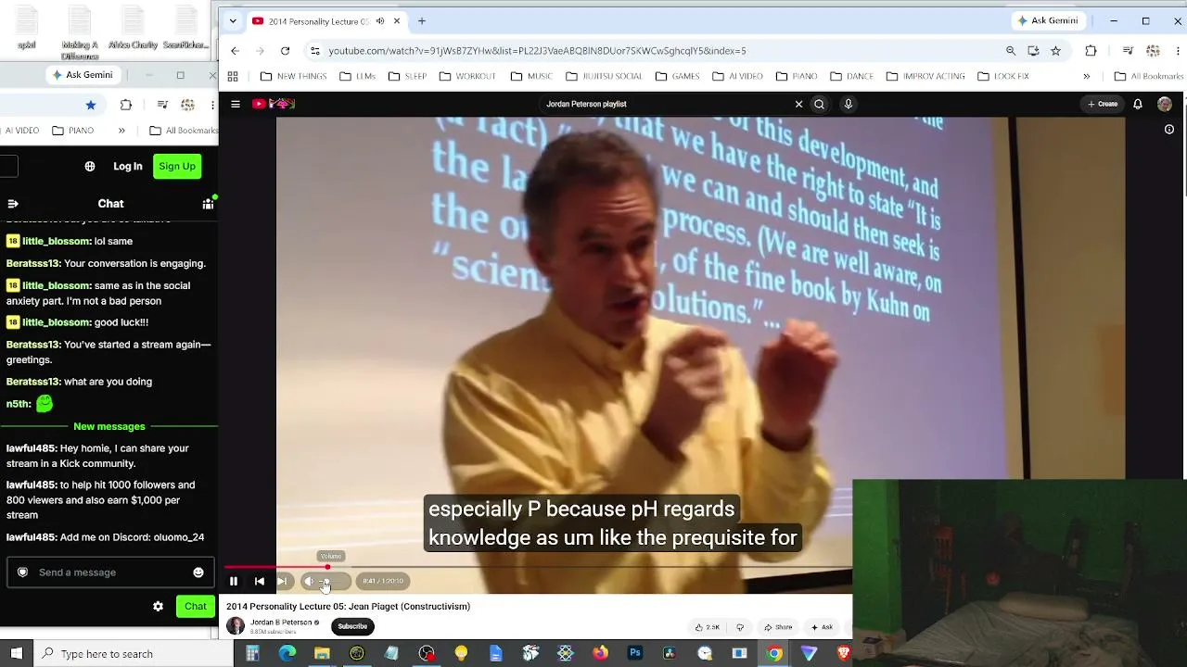Open the video info icon at top right

(1169, 130)
